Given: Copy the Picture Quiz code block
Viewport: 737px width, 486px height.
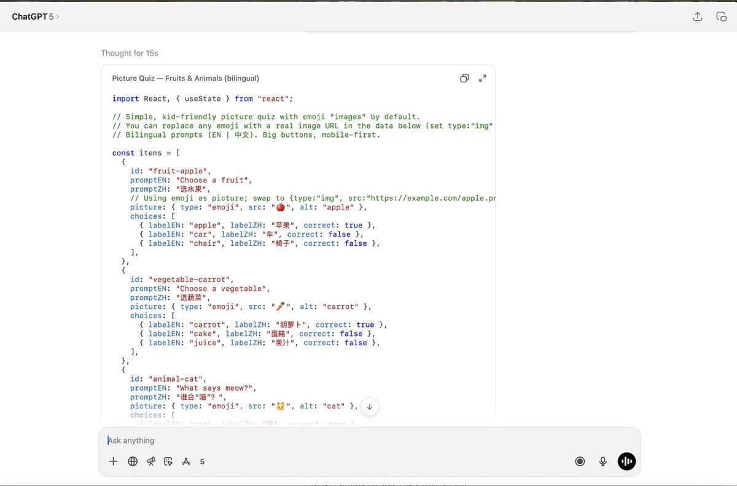Looking at the screenshot, I should (464, 78).
